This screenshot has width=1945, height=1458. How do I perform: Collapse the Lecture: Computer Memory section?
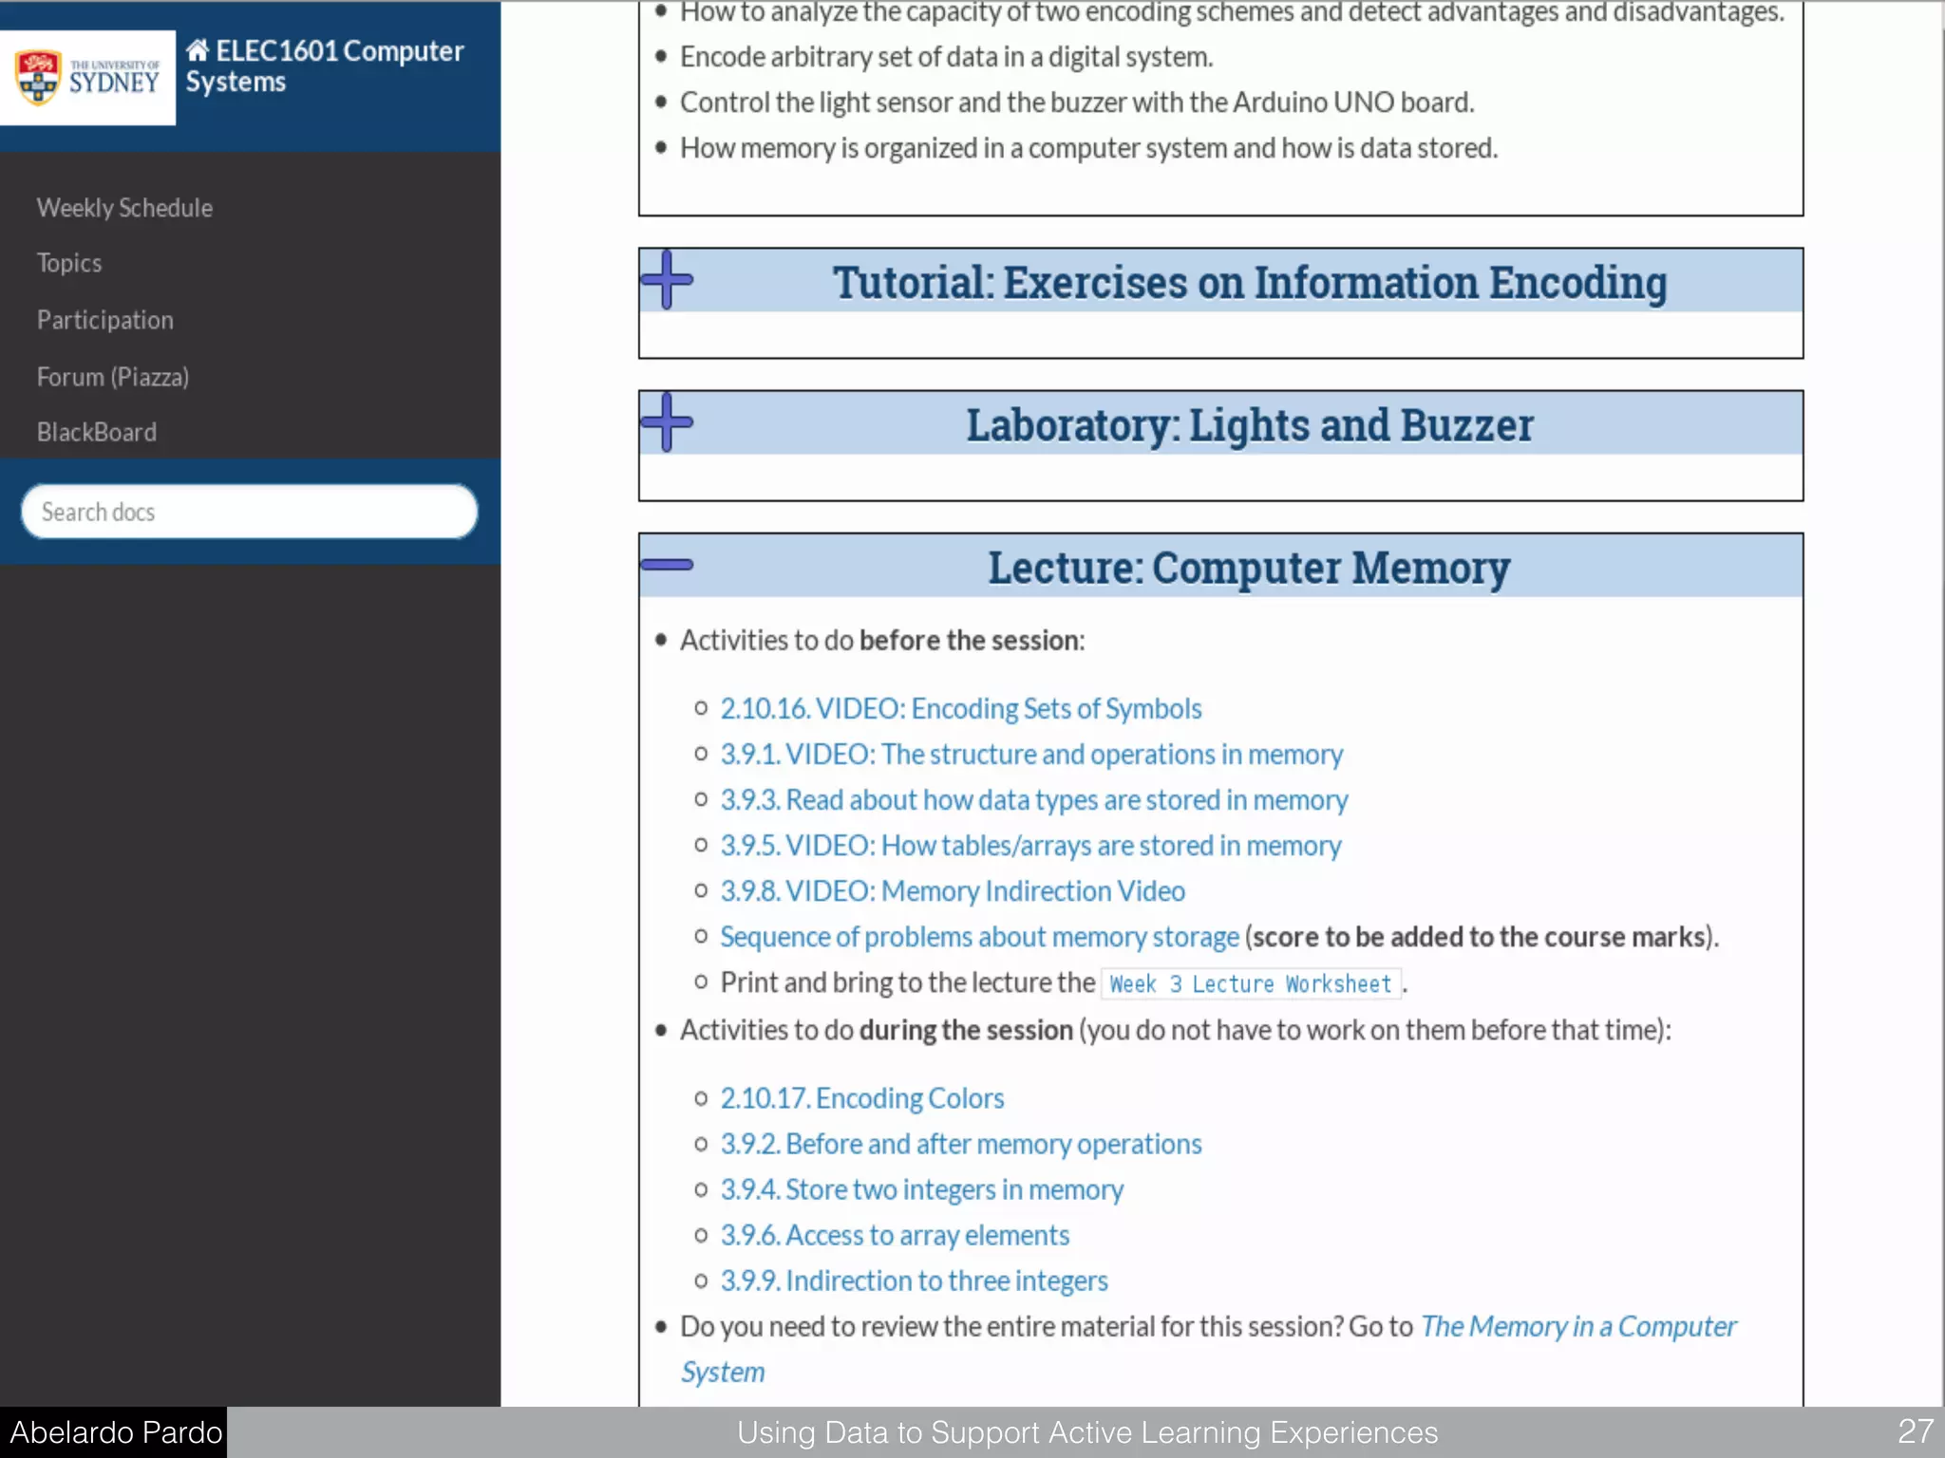point(667,565)
